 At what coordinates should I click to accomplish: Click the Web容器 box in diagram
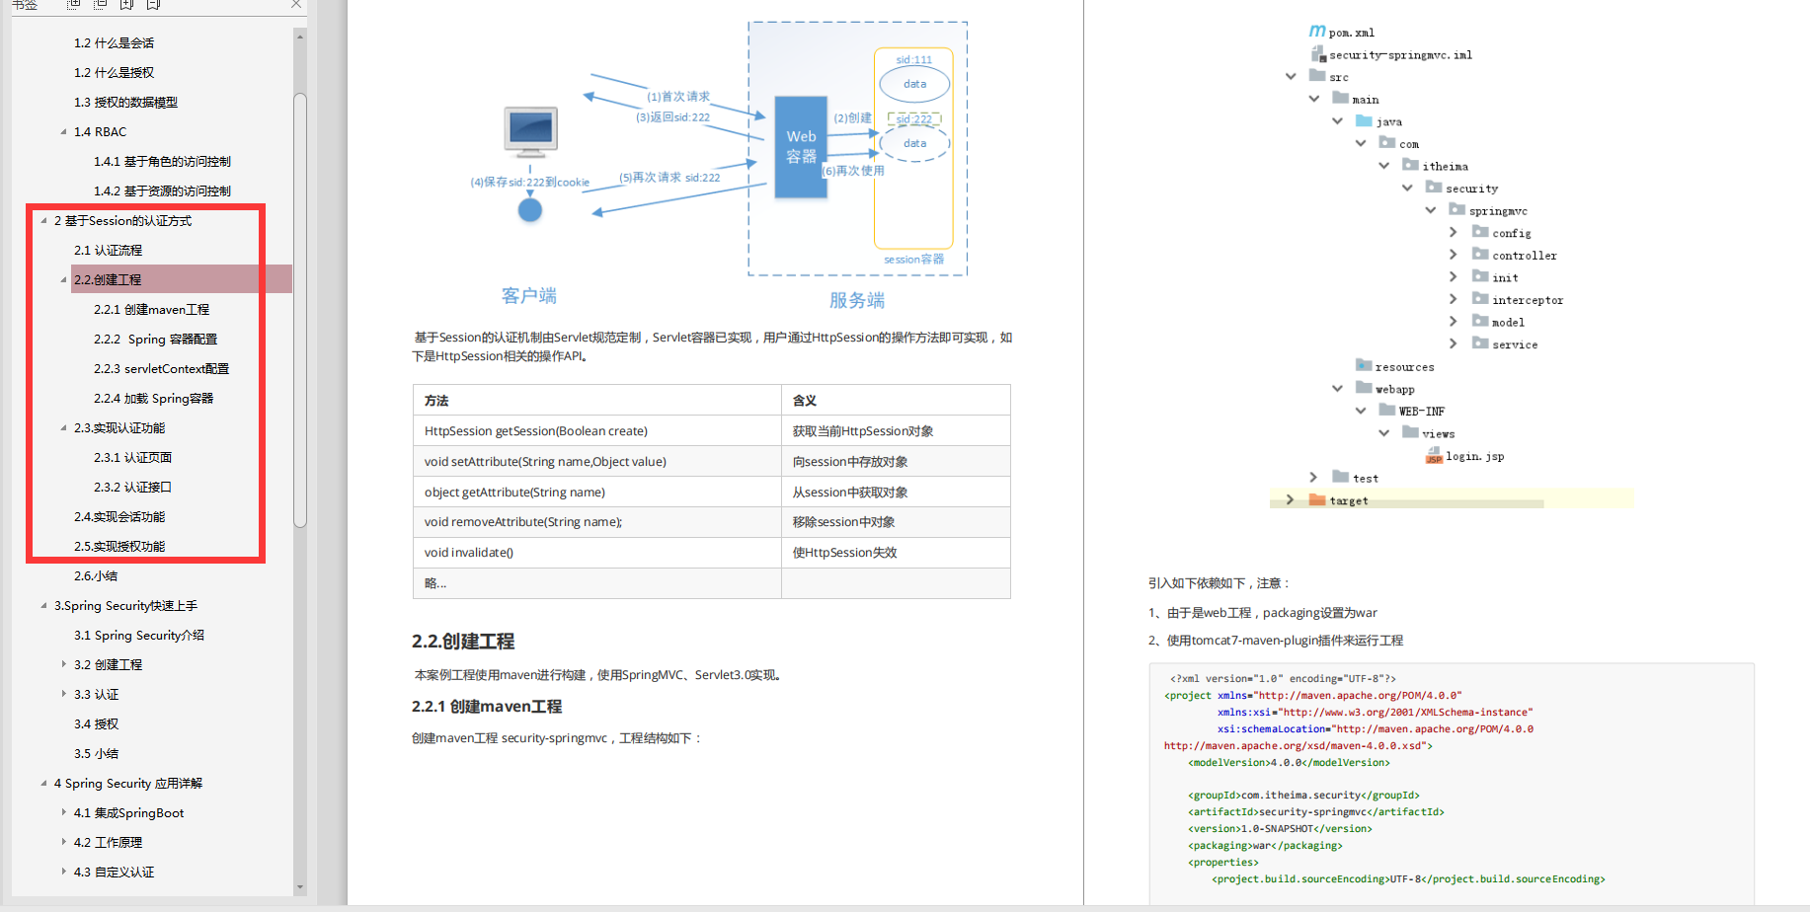[x=801, y=148]
